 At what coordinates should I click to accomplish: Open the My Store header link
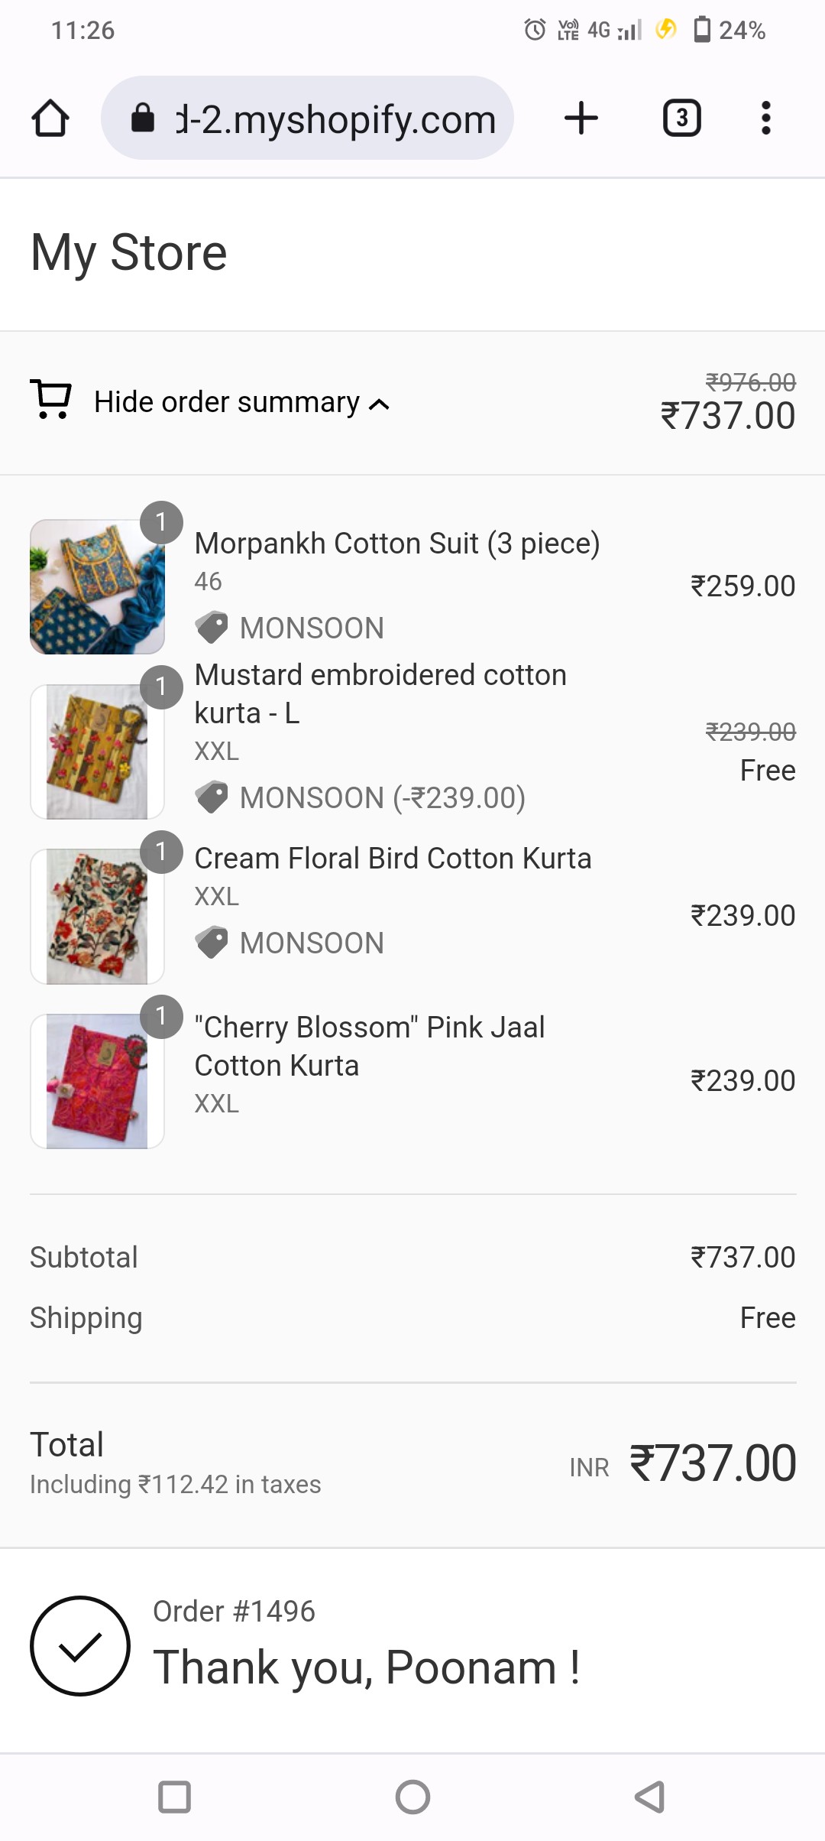point(128,253)
